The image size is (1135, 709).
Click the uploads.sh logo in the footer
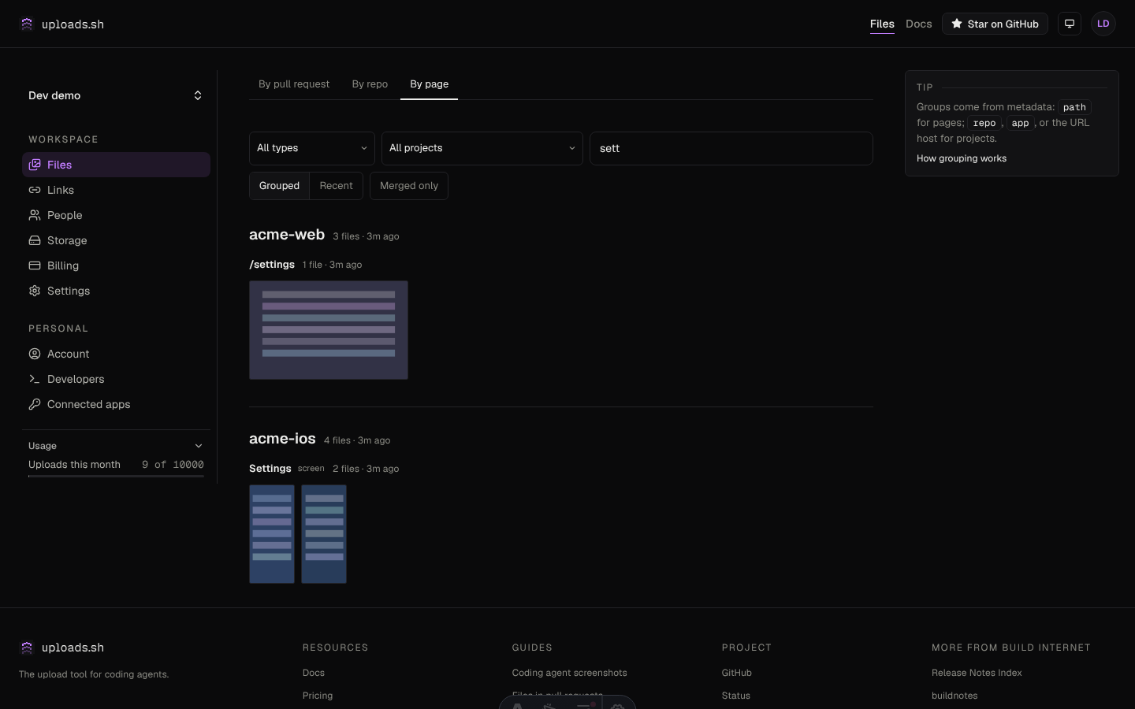[x=61, y=648]
